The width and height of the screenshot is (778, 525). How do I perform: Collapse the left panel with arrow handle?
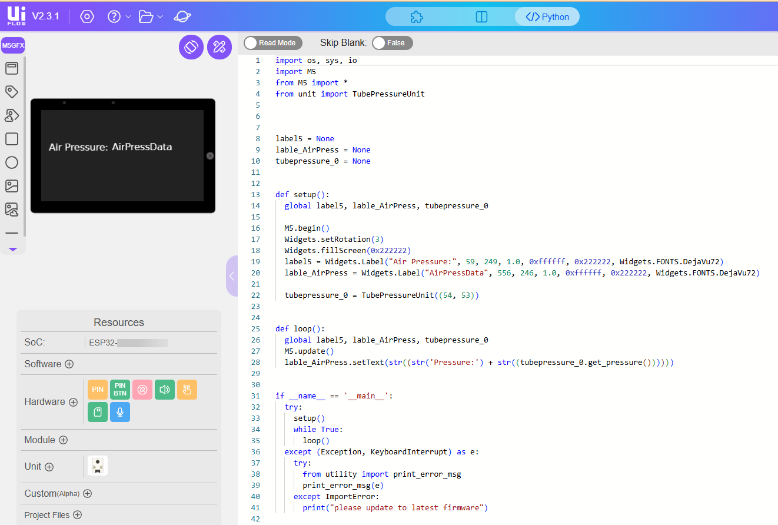pyautogui.click(x=232, y=276)
